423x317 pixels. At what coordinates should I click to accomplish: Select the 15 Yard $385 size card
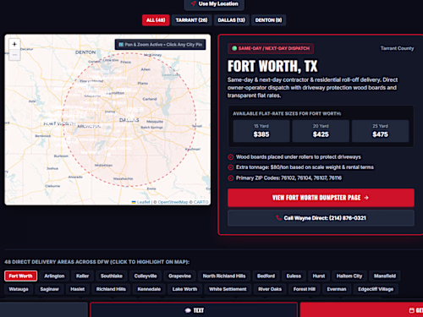[x=261, y=131]
